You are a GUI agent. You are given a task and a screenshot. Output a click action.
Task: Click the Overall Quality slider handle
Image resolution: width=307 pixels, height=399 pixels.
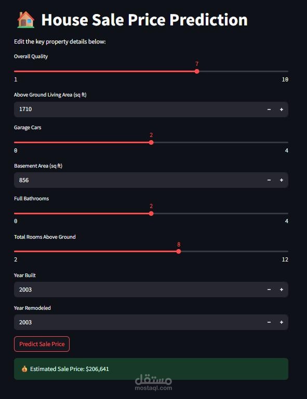[197, 72]
